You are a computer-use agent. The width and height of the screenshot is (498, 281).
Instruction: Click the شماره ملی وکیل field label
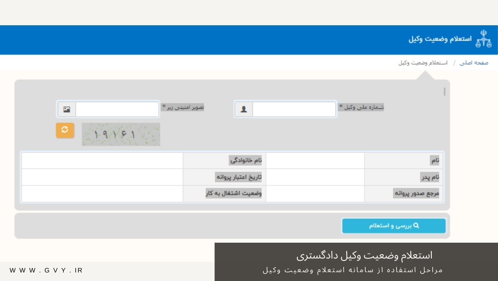coord(361,107)
